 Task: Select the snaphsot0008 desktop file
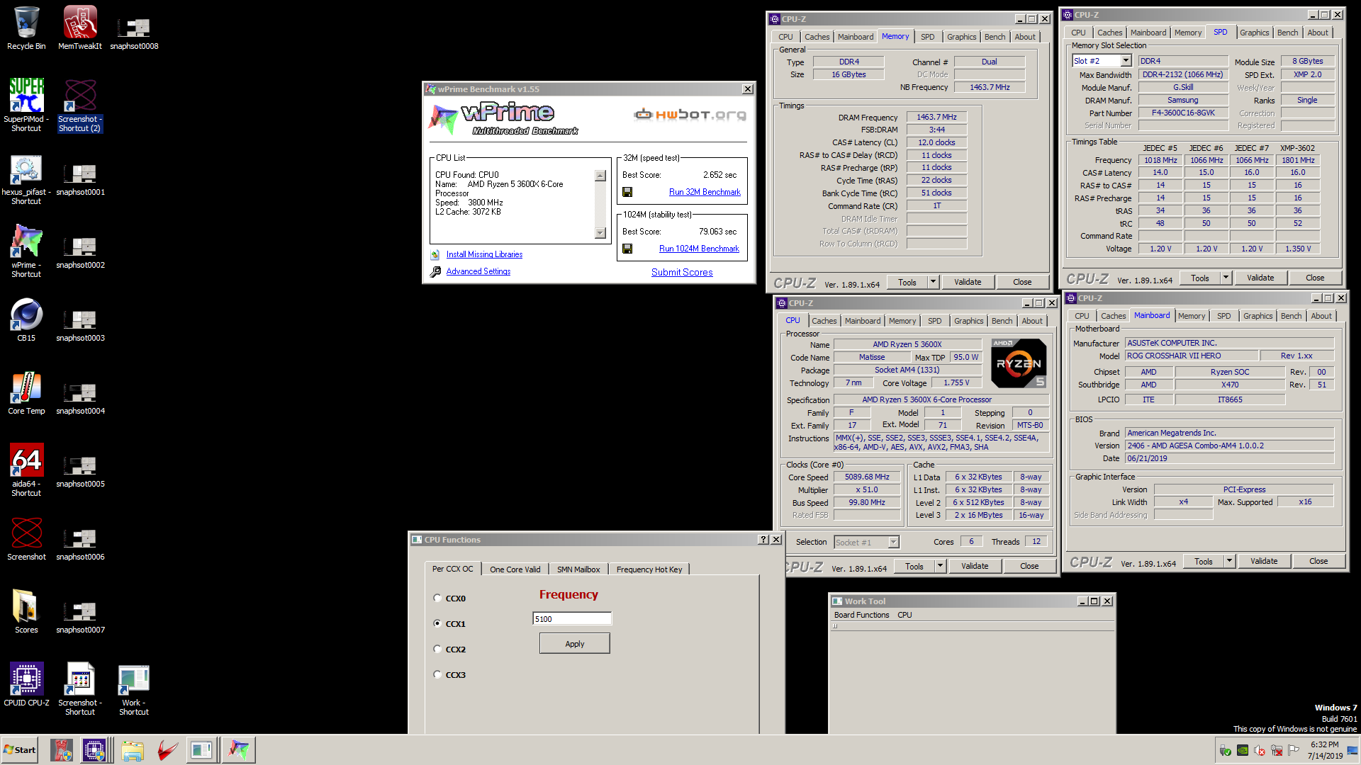(134, 34)
